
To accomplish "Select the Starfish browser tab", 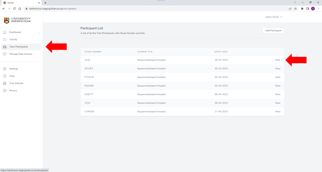I will coord(20,3).
